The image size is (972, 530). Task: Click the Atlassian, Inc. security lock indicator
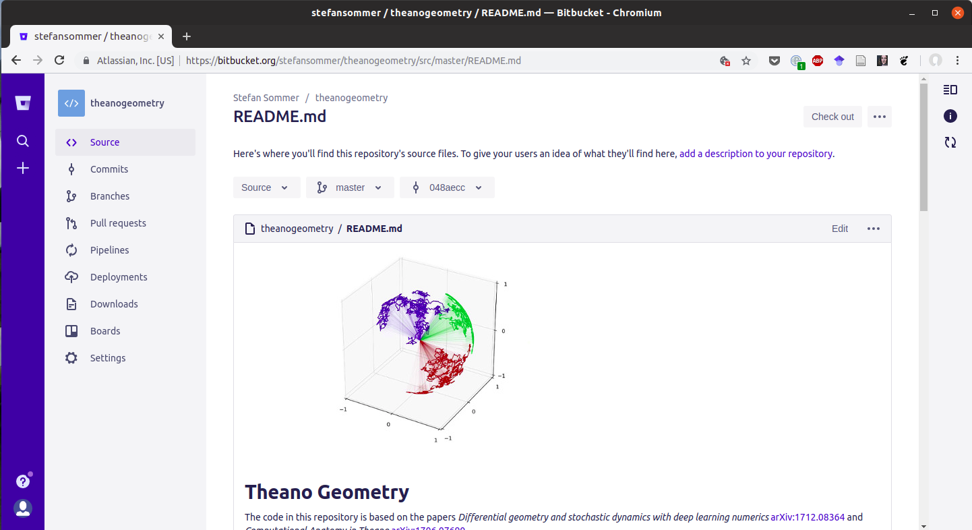[x=128, y=61]
